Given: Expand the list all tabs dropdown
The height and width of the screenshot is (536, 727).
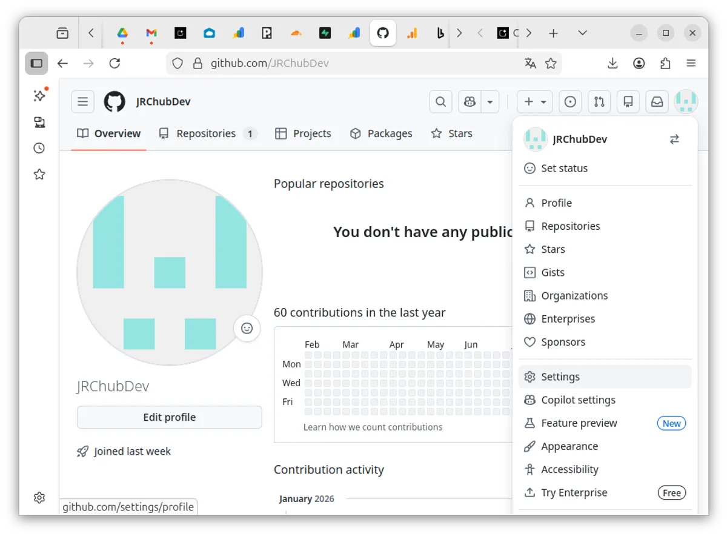Looking at the screenshot, I should tap(582, 33).
